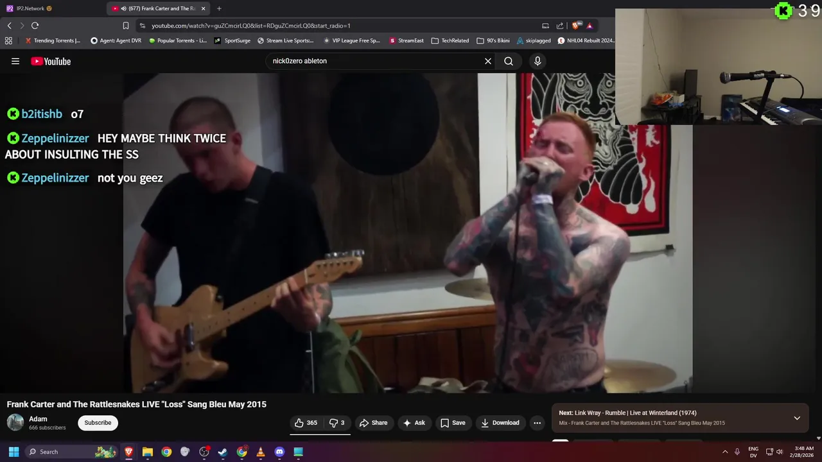Open the system tray microphone indicator
Image resolution: width=822 pixels, height=462 pixels.
pos(737,452)
